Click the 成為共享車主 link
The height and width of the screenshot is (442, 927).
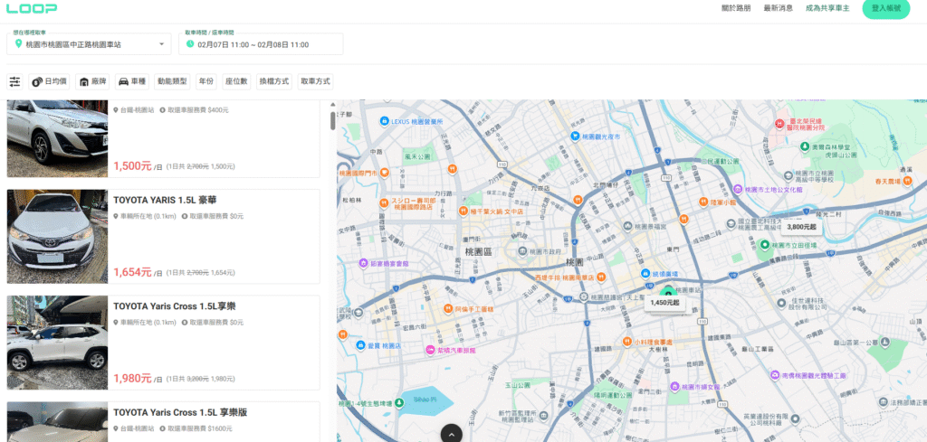click(827, 9)
